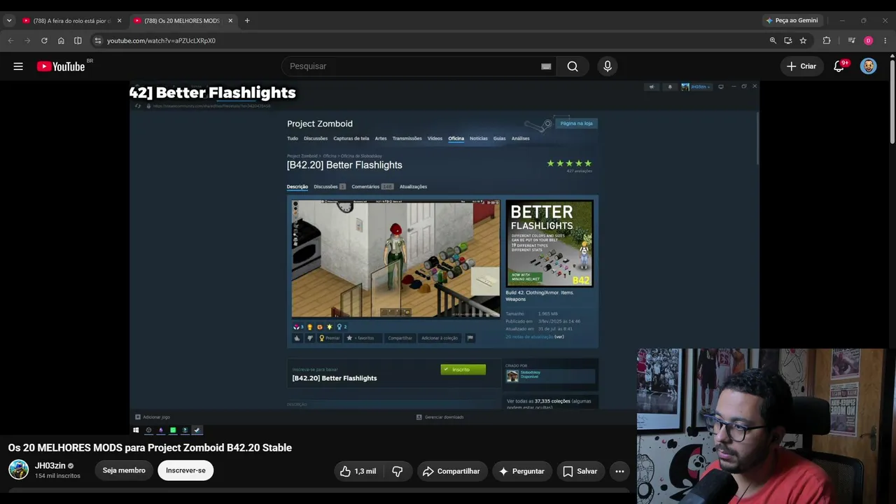The height and width of the screenshot is (504, 896).
Task: Click the install app icon in the address bar
Action: 788,41
